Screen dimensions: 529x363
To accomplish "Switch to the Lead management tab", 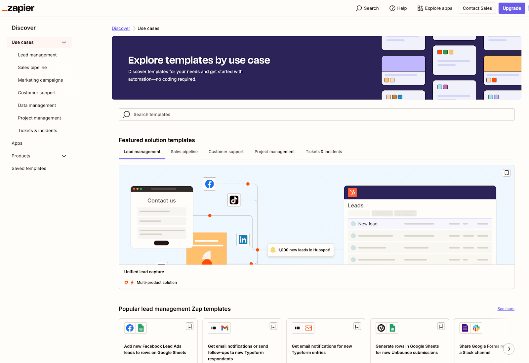I will [x=142, y=152].
